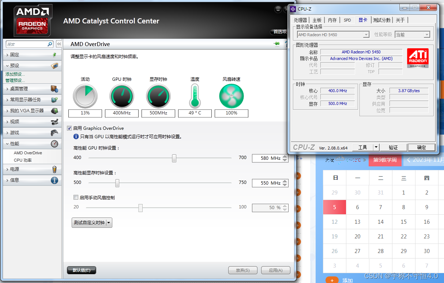Click the 验证 button in CPU-Z
Screen dimensions: 444x283
pos(393,147)
